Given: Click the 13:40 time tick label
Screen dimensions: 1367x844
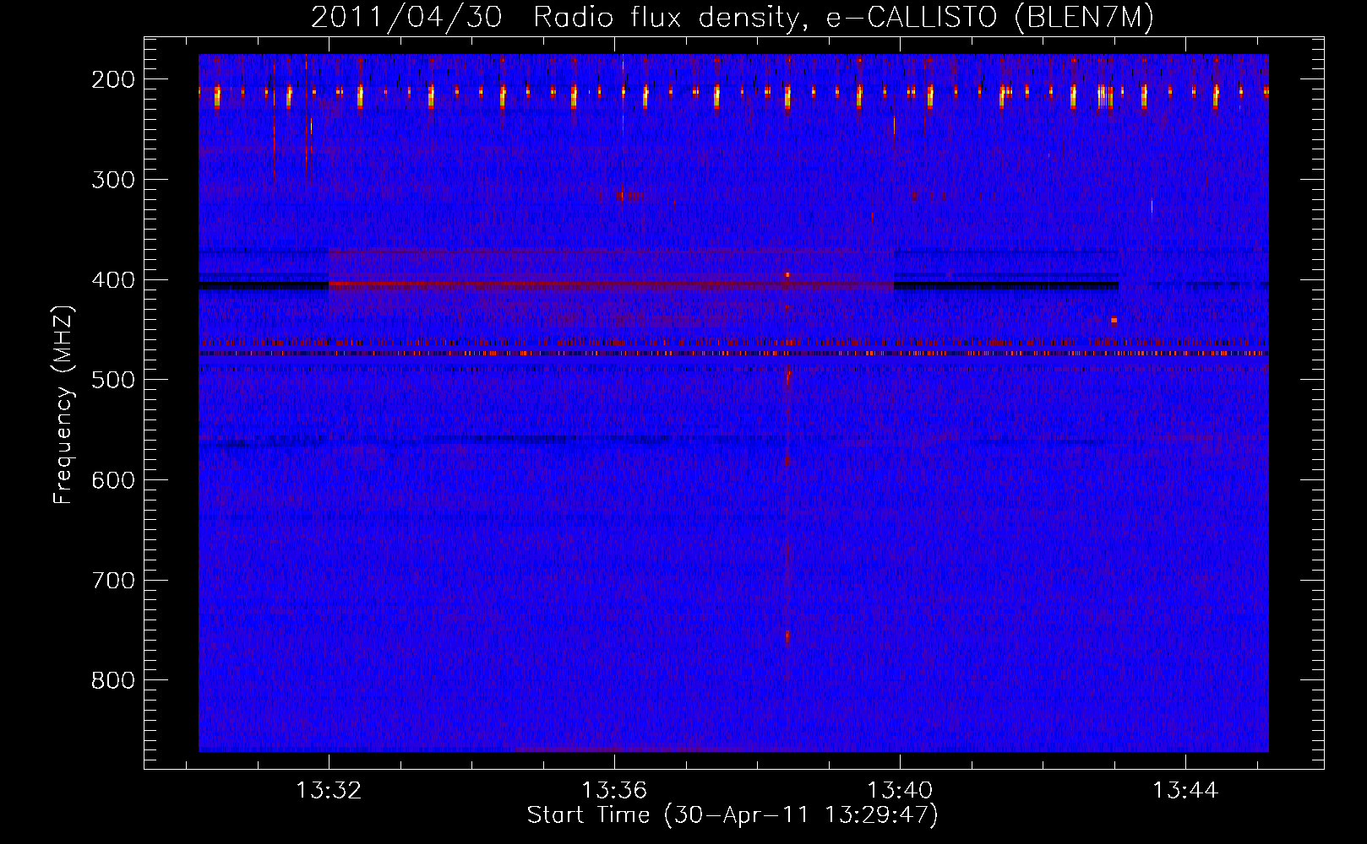Looking at the screenshot, I should pos(900,790).
